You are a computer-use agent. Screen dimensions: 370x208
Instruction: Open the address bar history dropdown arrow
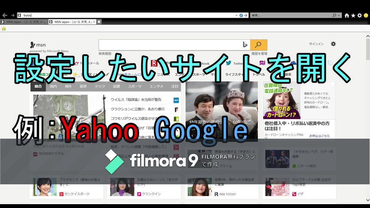(236, 15)
